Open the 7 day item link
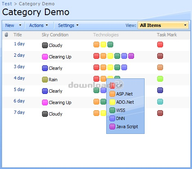Screen dimensions: 192x169 19,112
